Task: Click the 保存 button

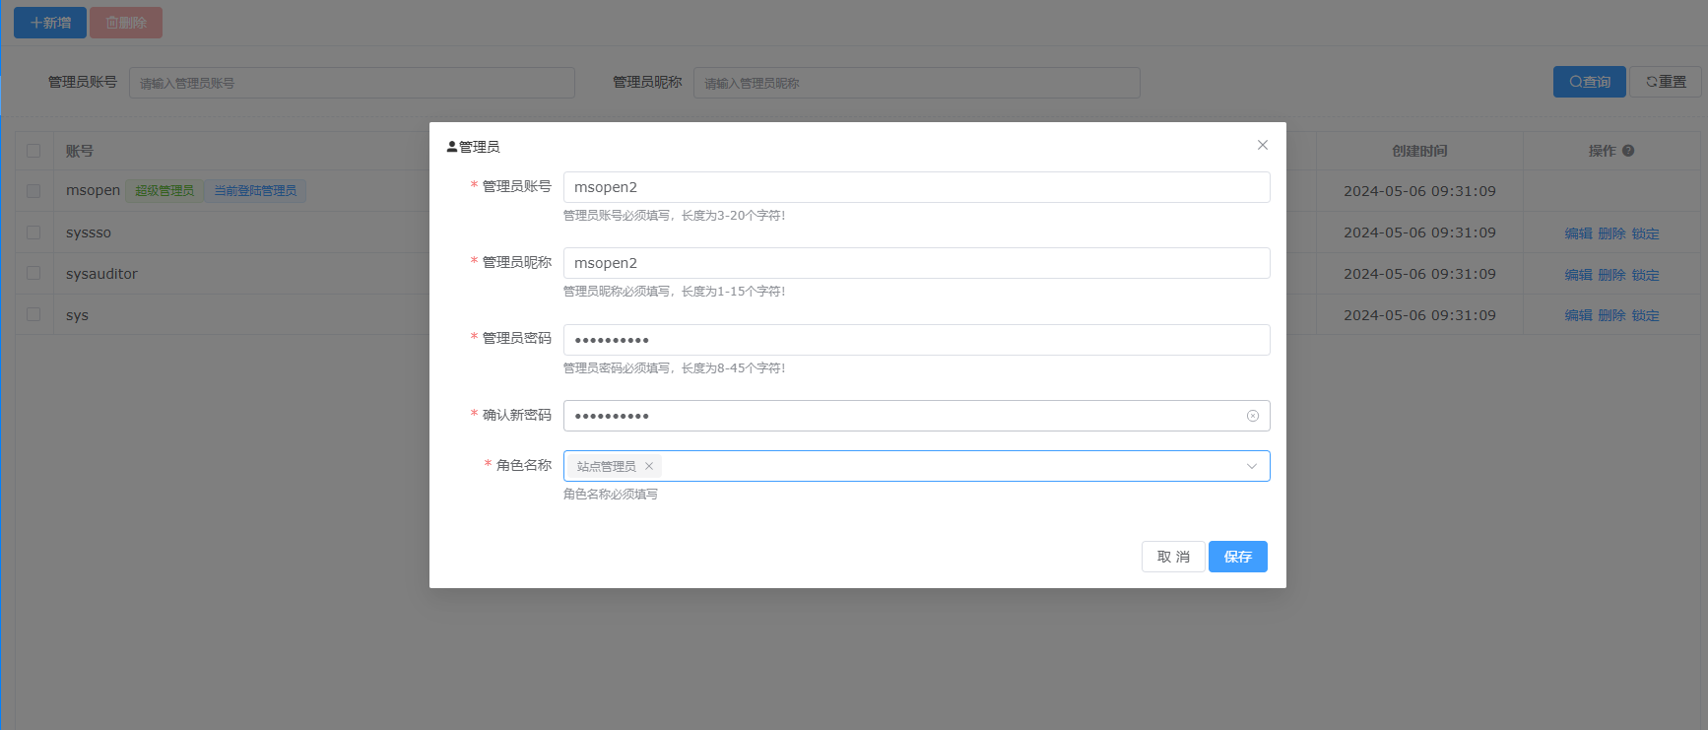Action: click(1237, 557)
